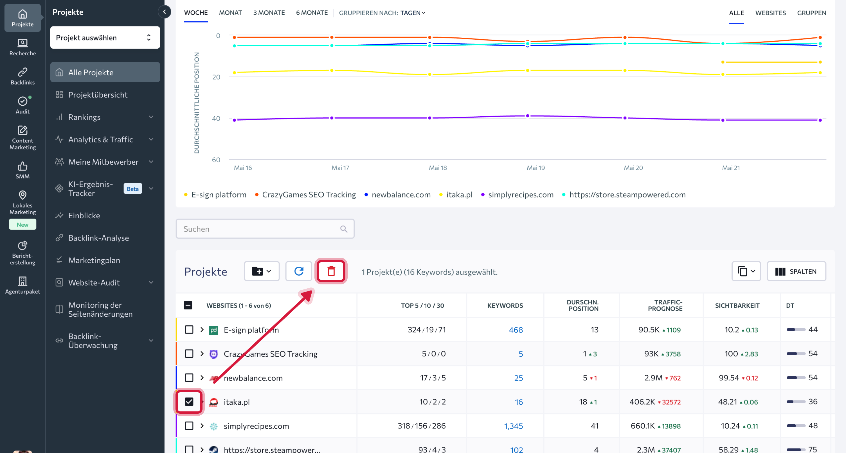Toggle simplyrecipes.com legend entry
The height and width of the screenshot is (453, 846).
coord(517,195)
